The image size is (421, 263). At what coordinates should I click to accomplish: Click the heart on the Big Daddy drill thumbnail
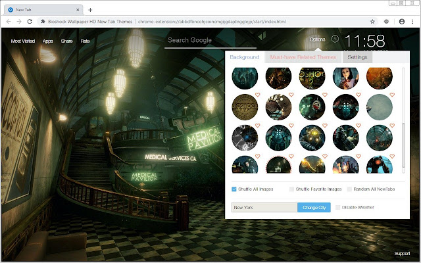[291, 95]
